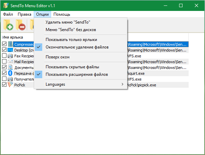Select the Получатель row name
The height and width of the screenshot is (155, 205).
click(x=24, y=79)
